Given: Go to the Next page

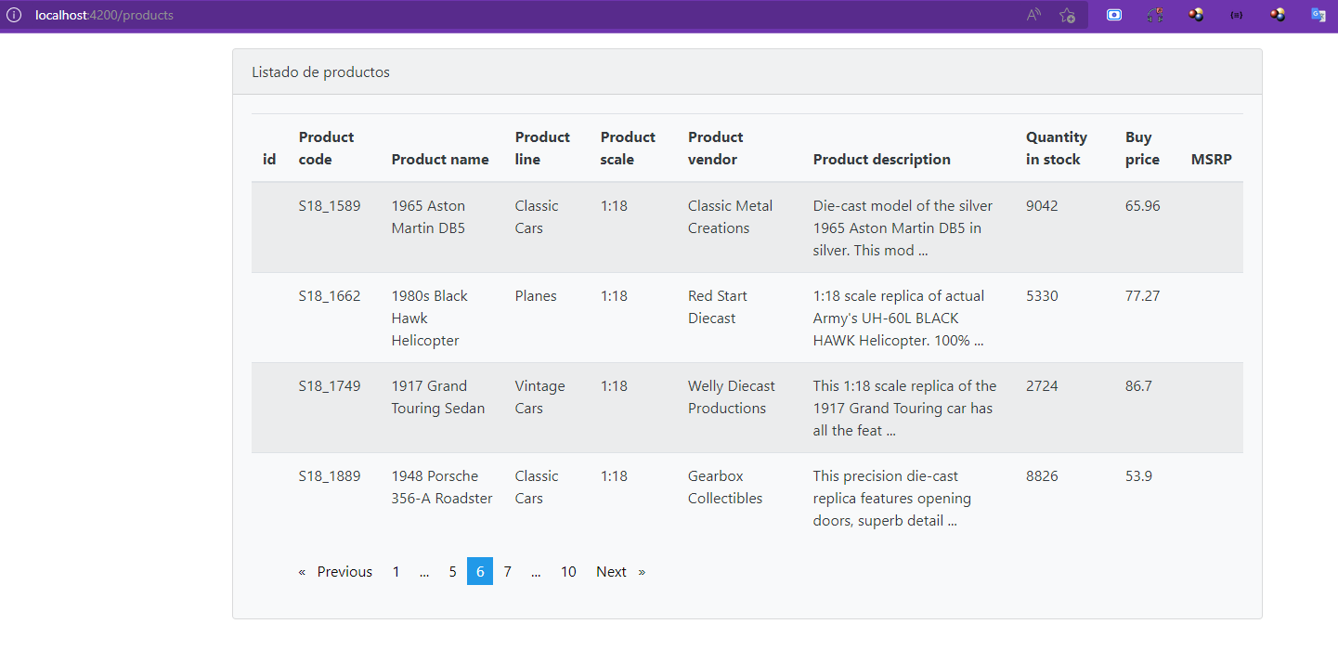Looking at the screenshot, I should tap(611, 572).
